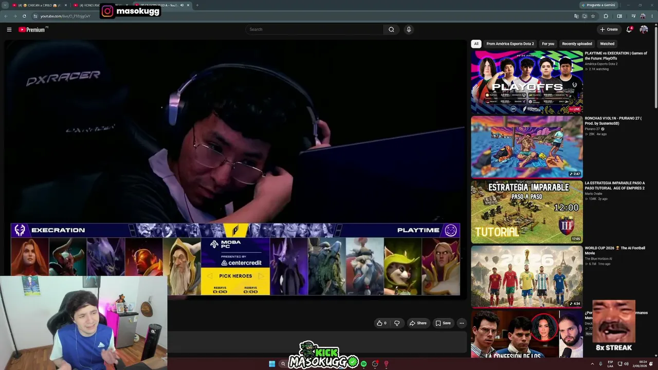Open more actions ellipsis under the video
Screen dimensions: 658x370
tap(462, 323)
